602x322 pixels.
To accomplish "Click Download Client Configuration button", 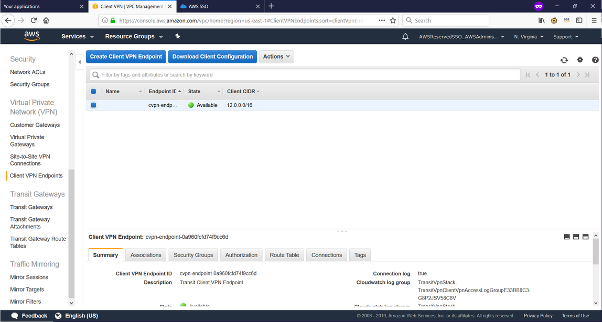I will point(212,57).
